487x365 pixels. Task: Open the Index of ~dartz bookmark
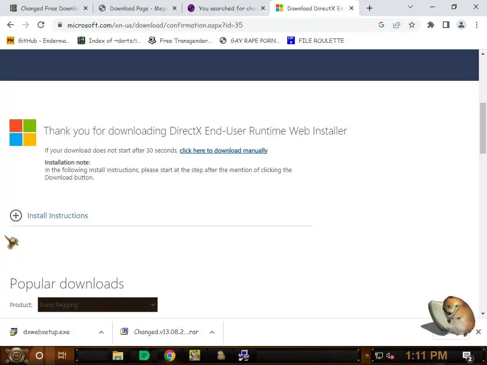pos(109,41)
